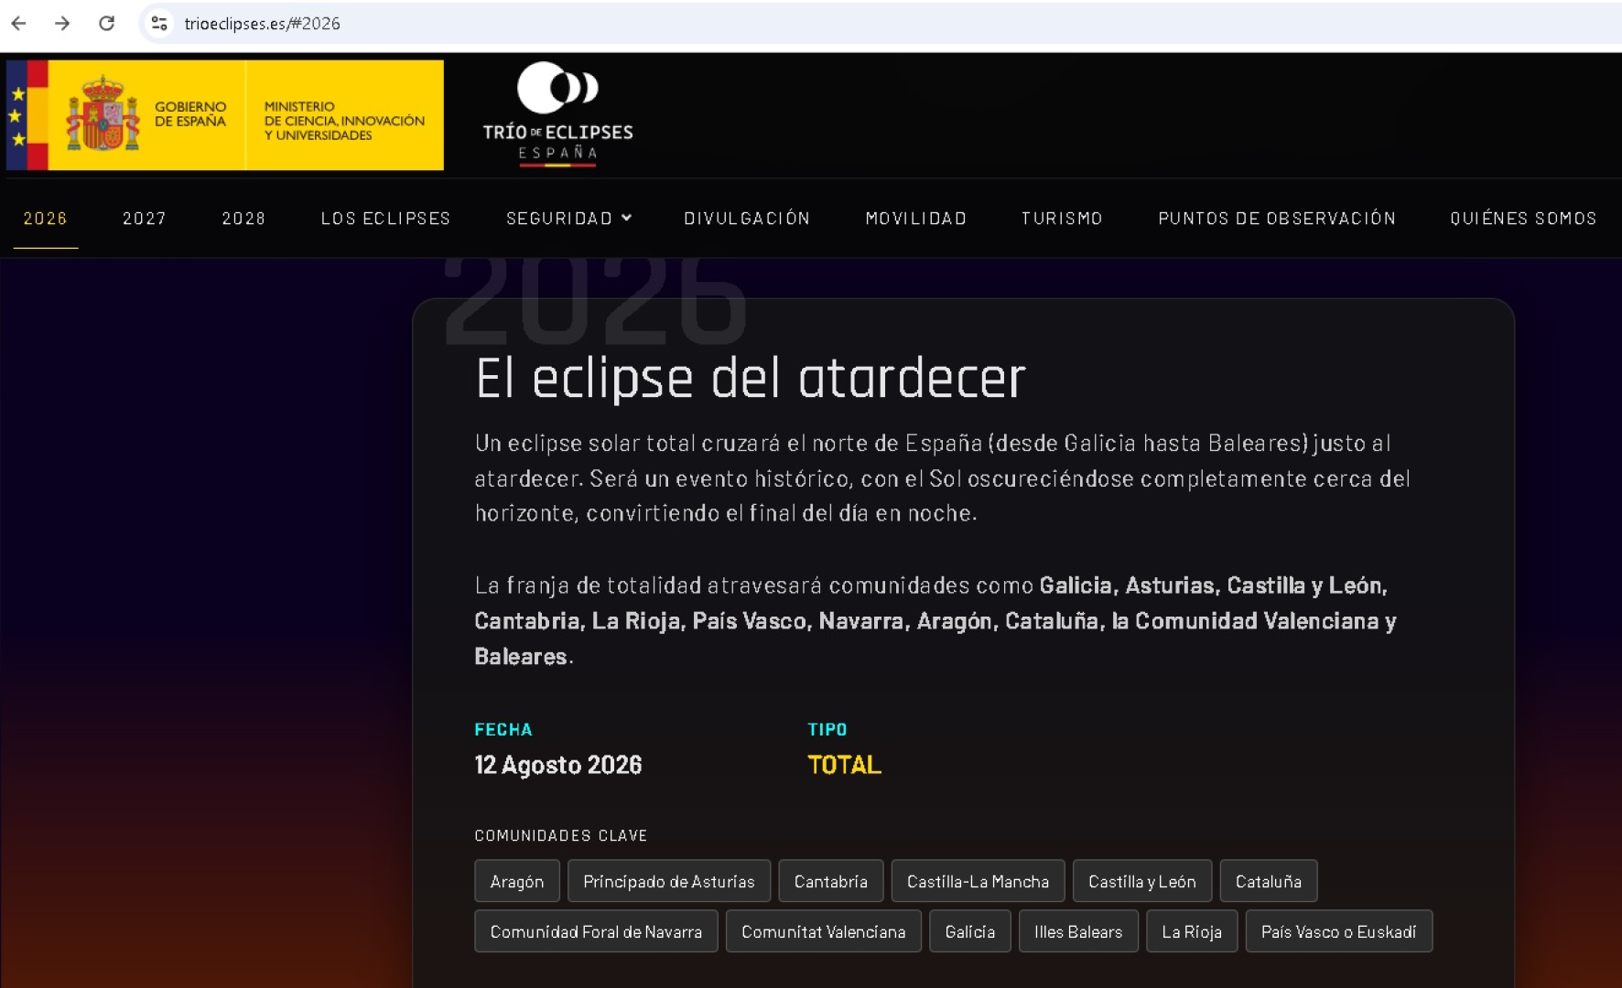
Task: Click the Ministerio de Ciencia emblem
Action: [344, 120]
